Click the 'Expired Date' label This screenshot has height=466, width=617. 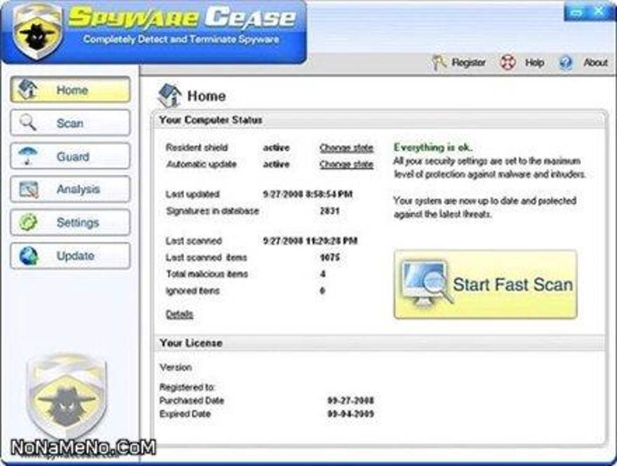click(185, 414)
